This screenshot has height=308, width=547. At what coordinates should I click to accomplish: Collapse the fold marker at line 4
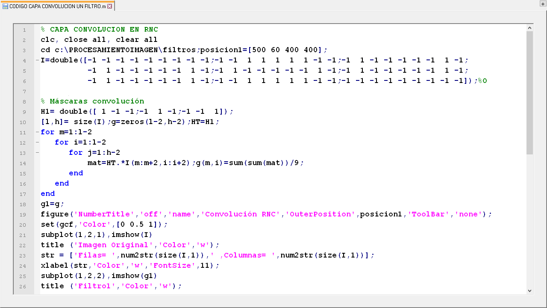point(38,60)
